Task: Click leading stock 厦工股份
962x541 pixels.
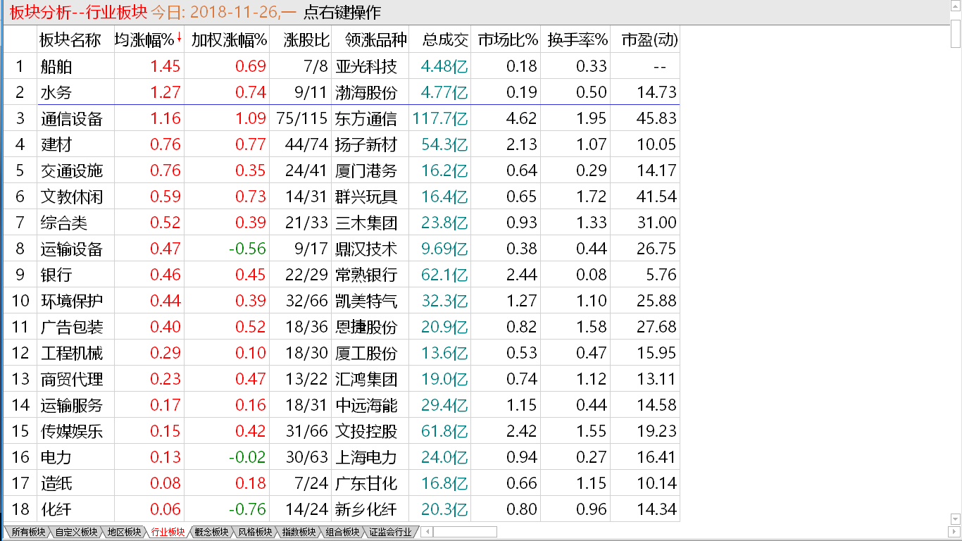Action: tap(366, 353)
